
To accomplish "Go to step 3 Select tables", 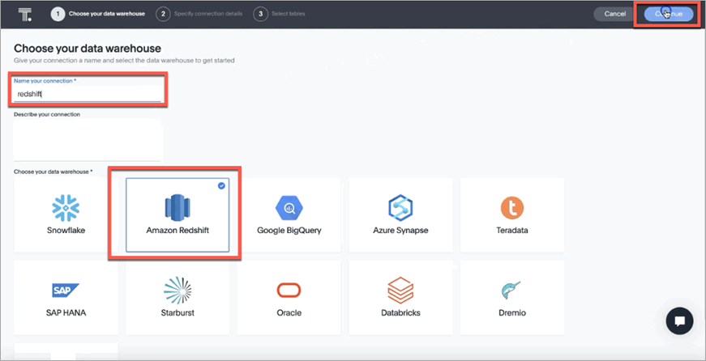I will [279, 14].
